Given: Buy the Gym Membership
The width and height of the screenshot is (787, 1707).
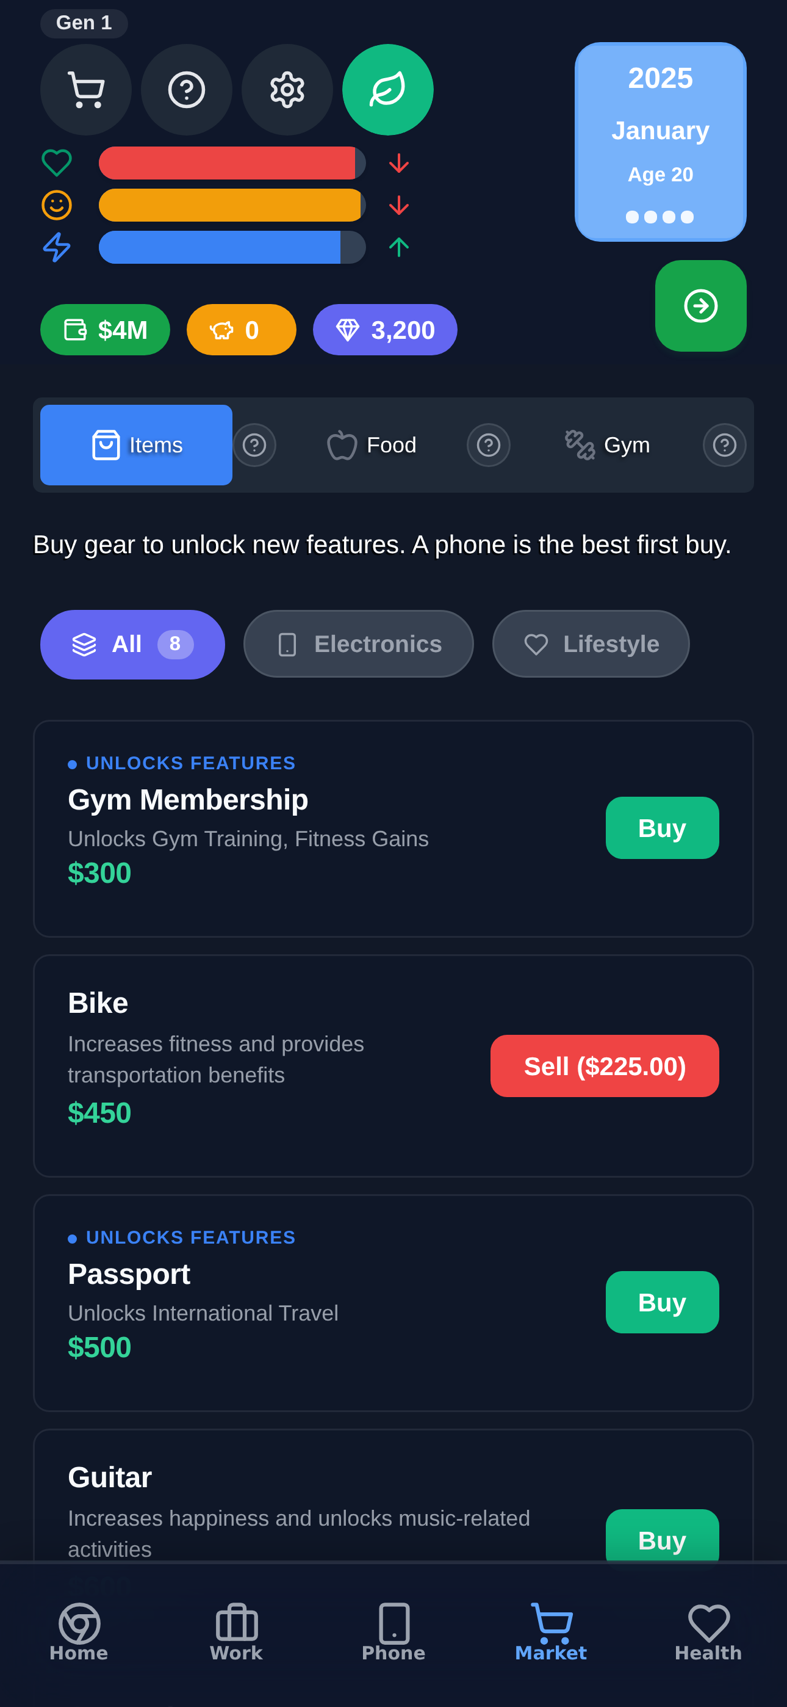Looking at the screenshot, I should pyautogui.click(x=662, y=828).
